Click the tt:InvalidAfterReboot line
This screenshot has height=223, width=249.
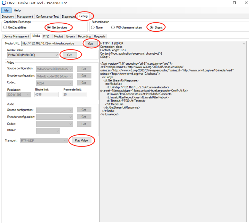(x=138, y=97)
